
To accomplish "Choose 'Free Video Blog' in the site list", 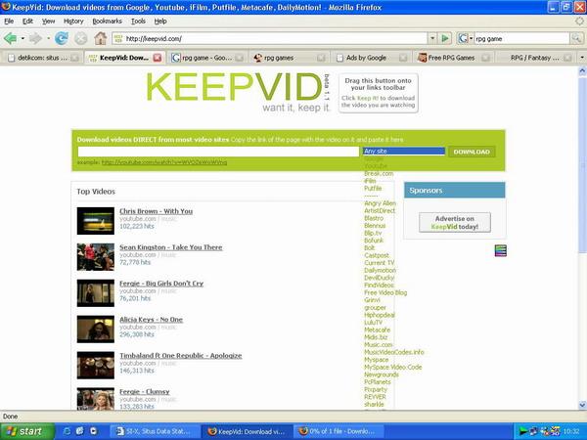I will [x=385, y=292].
